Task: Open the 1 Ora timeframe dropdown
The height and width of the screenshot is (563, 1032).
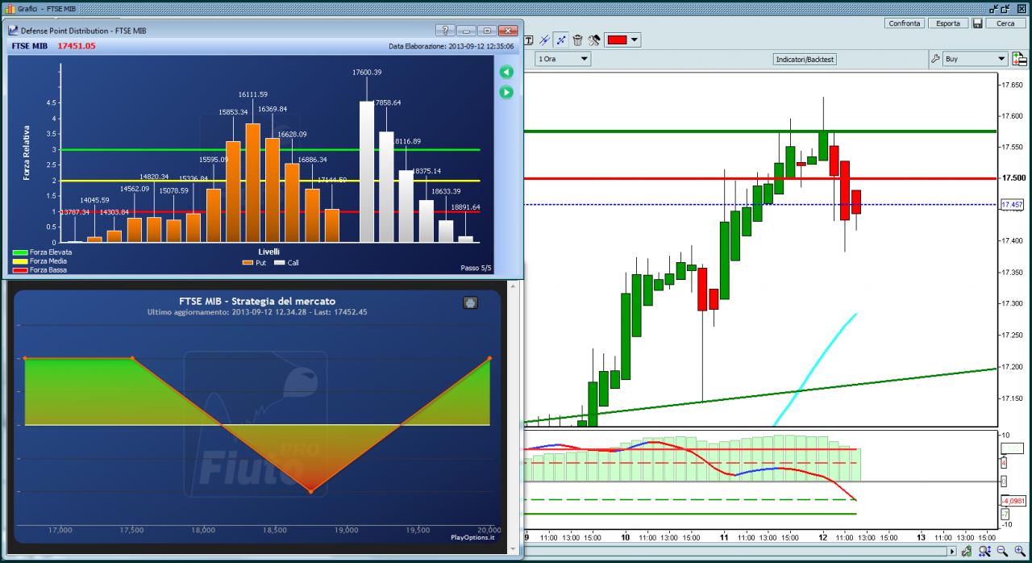Action: [x=563, y=59]
